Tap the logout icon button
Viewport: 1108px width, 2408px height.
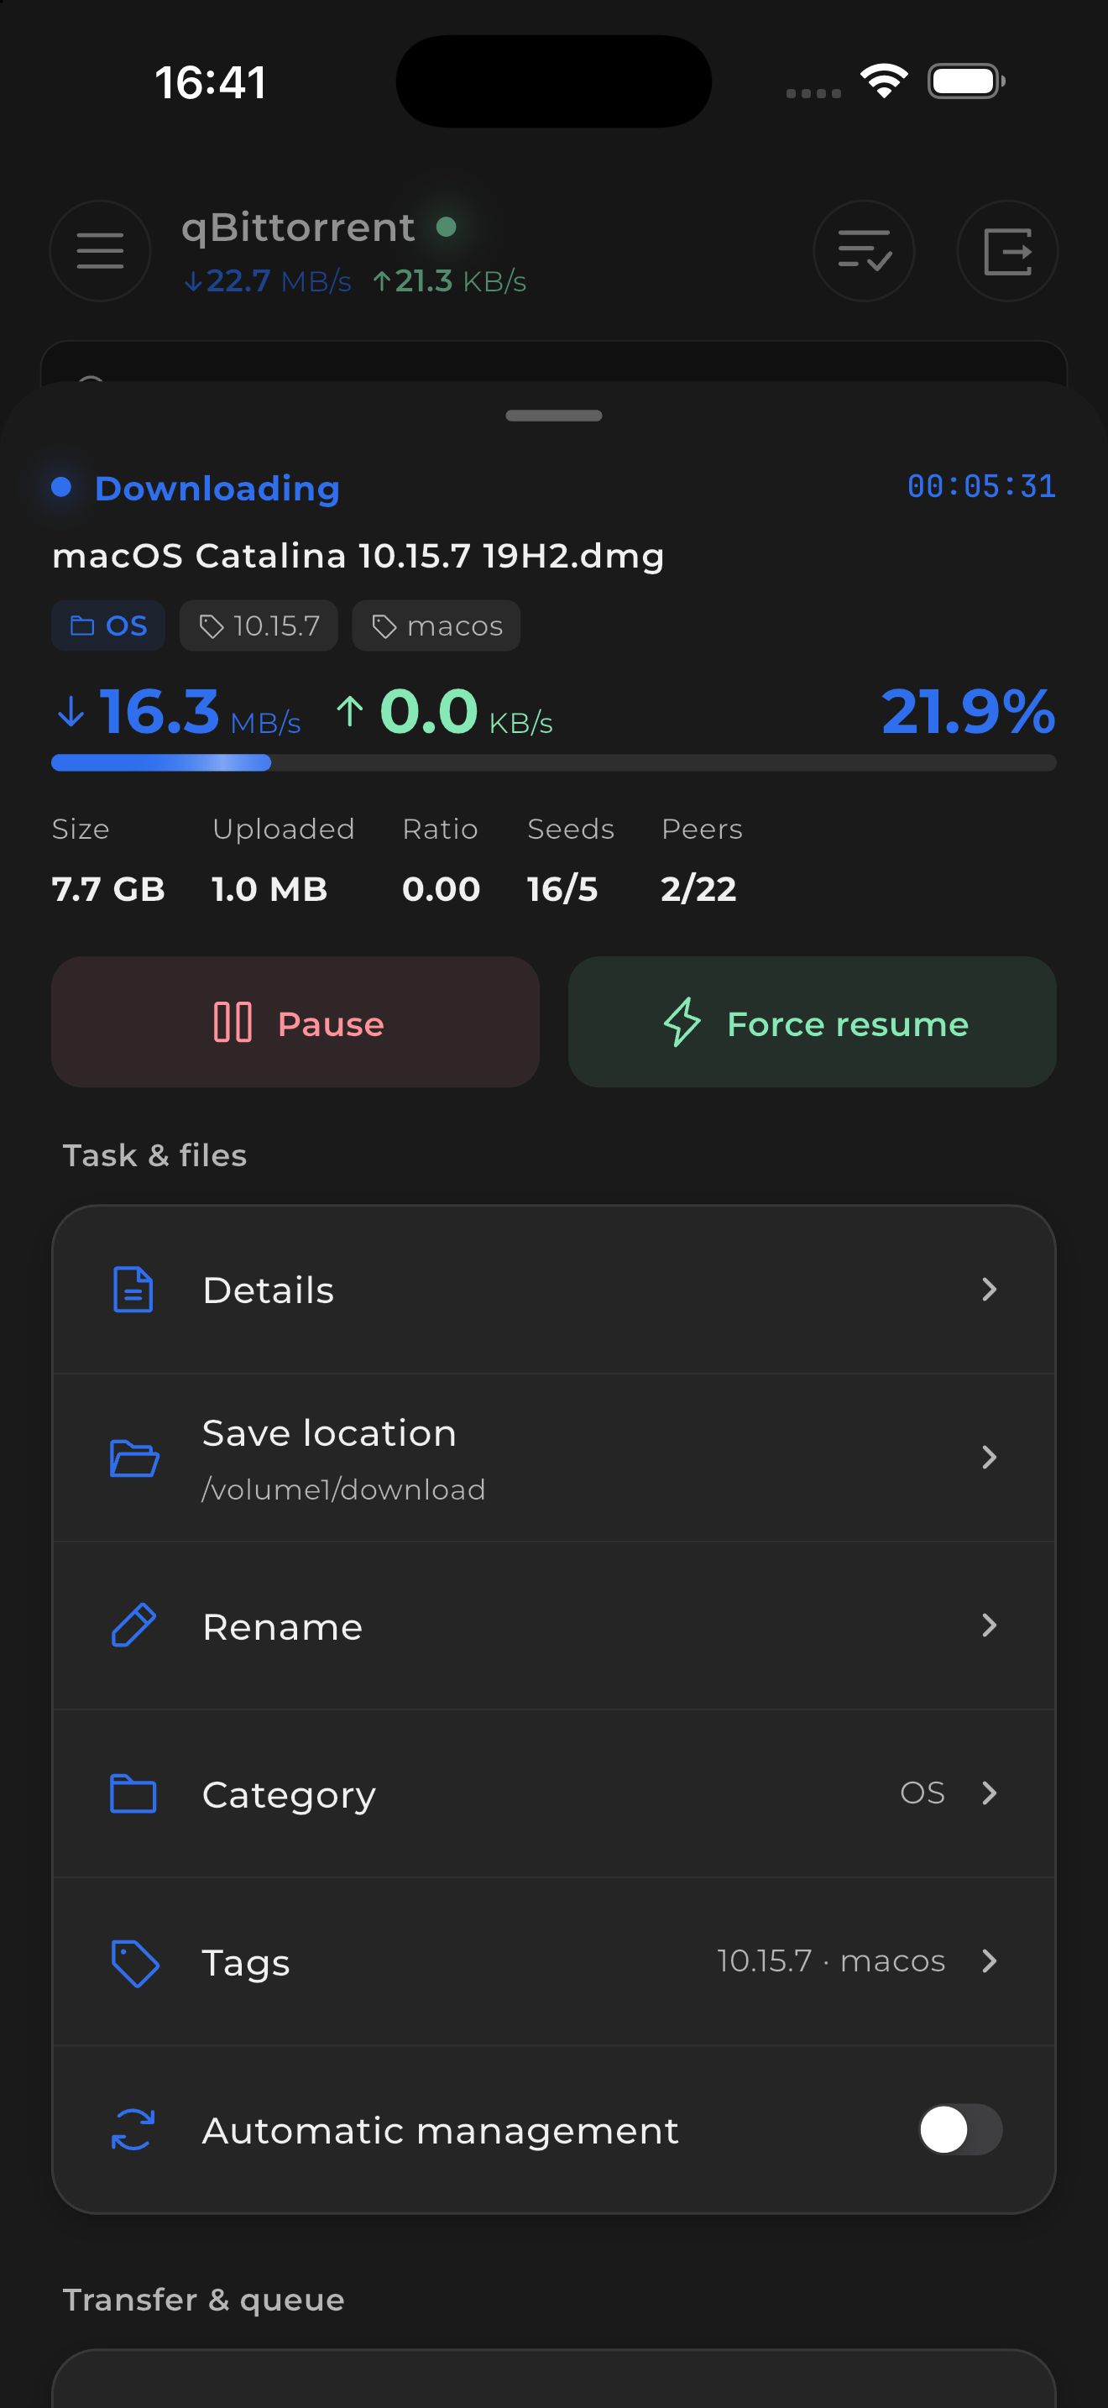[1007, 250]
